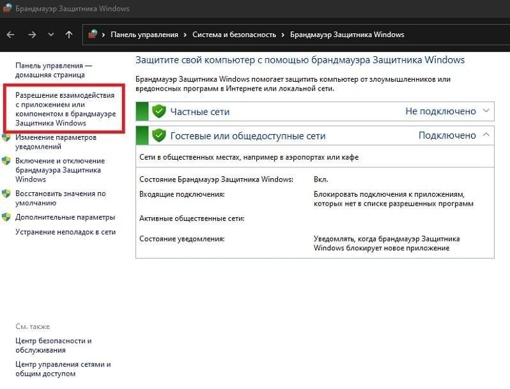Click green shield icon for Гостевые сети

(x=158, y=135)
